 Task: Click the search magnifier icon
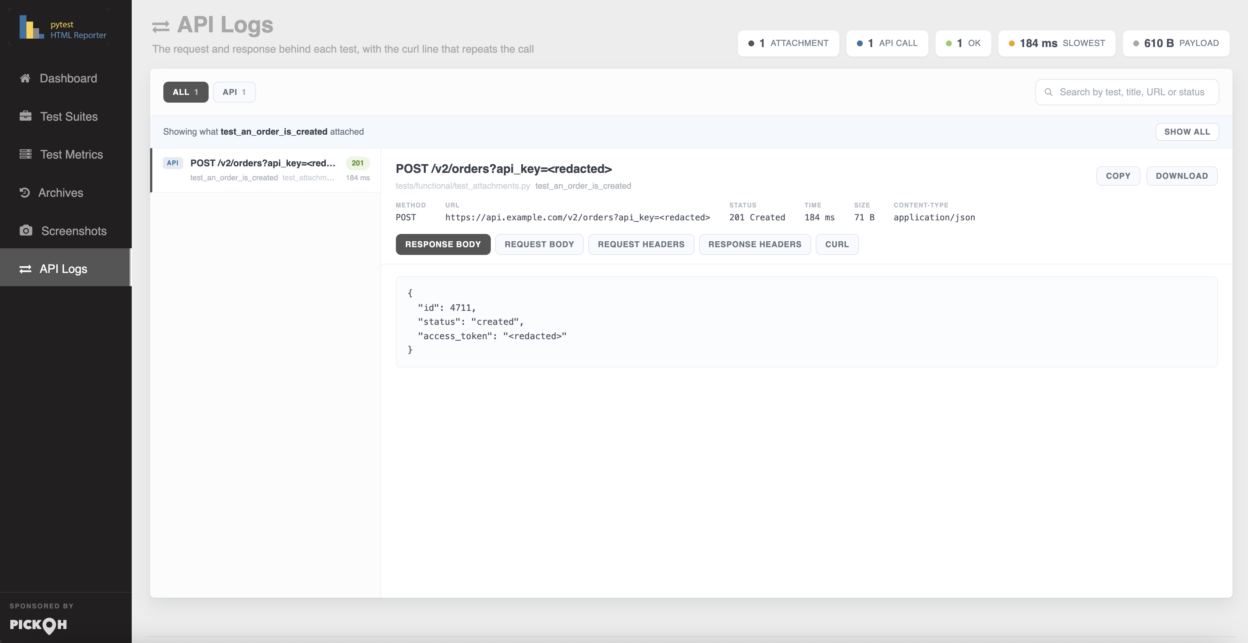click(x=1048, y=92)
